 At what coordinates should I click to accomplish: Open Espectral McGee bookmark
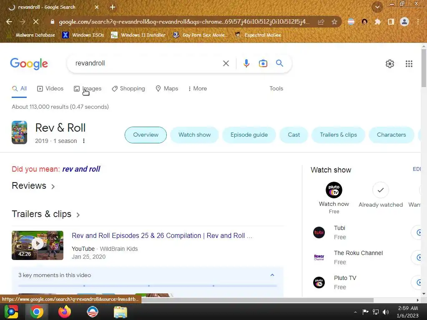258,35
